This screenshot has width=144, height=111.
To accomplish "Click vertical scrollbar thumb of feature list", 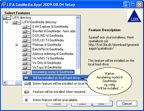I will coord(78,44).
